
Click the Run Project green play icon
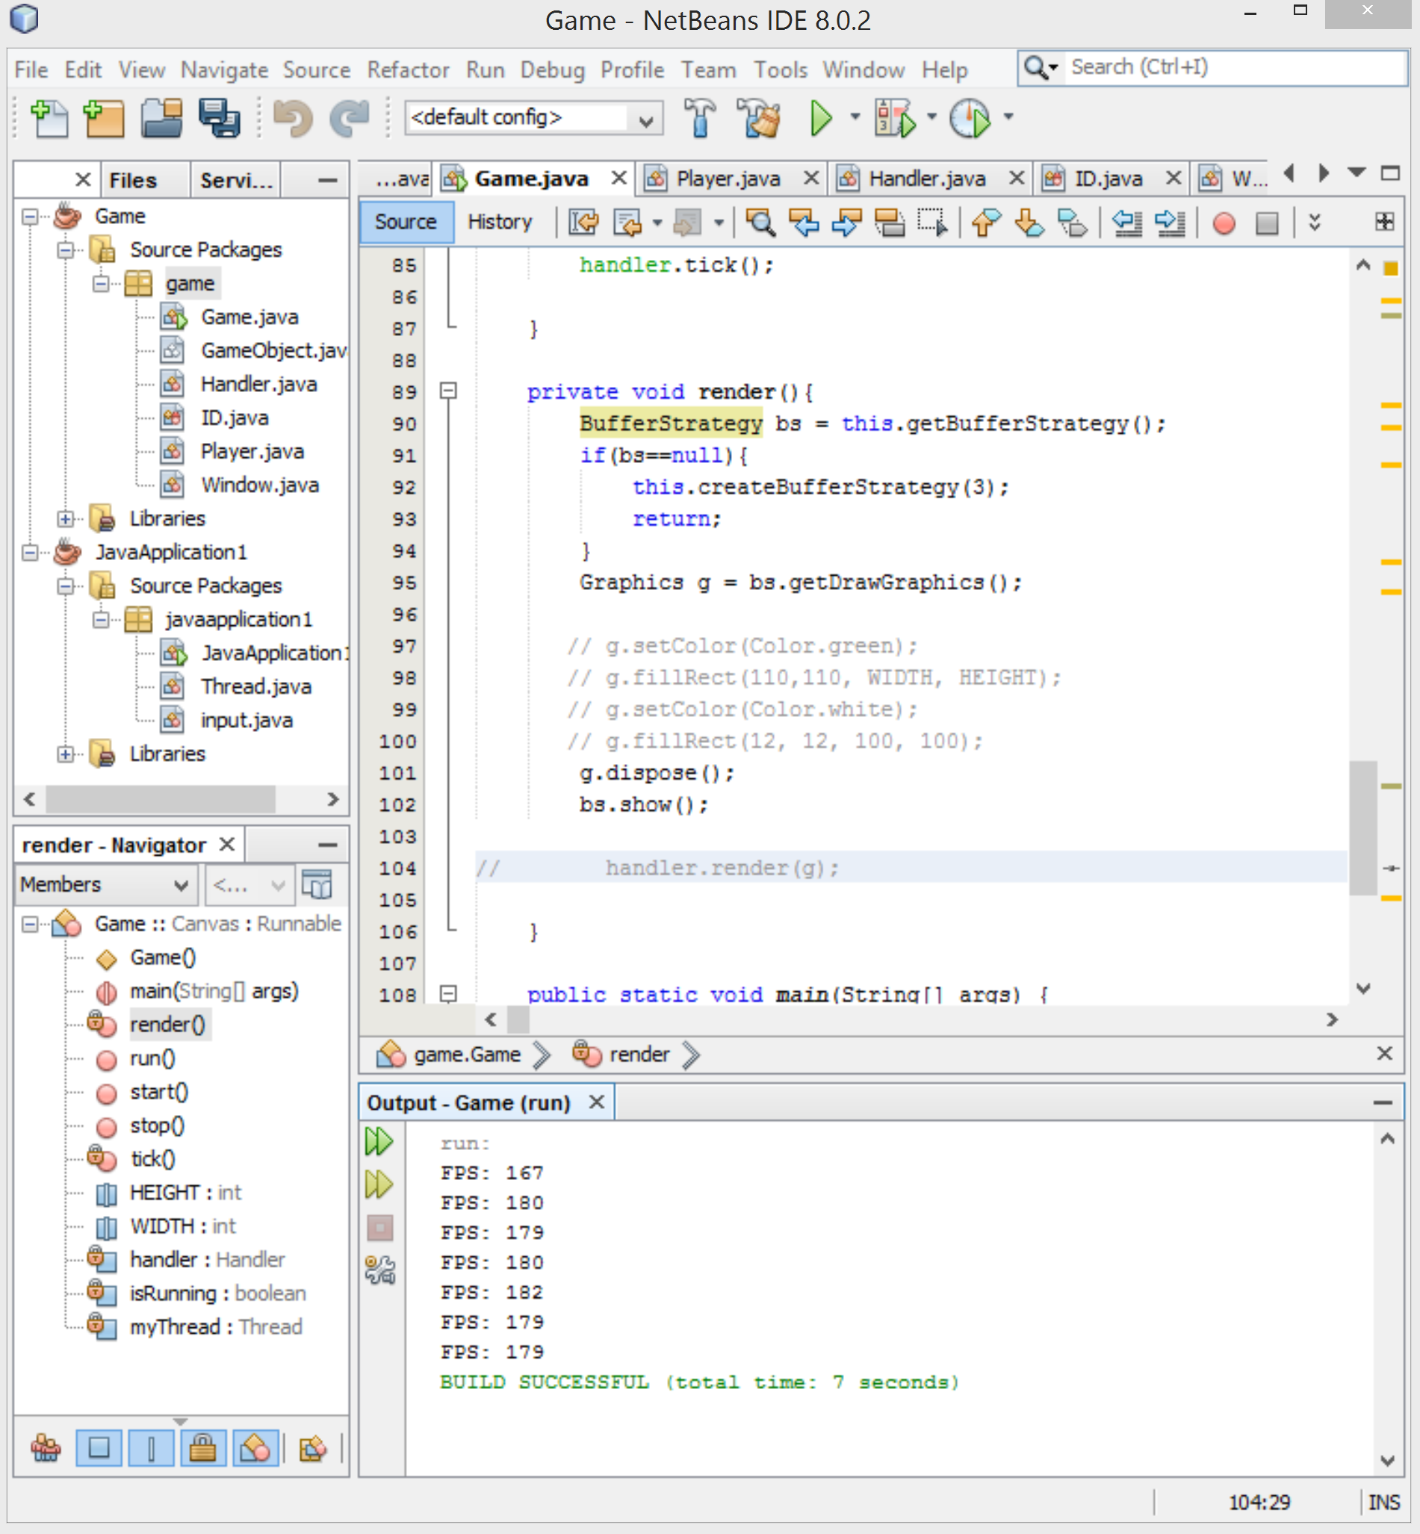[x=820, y=118]
